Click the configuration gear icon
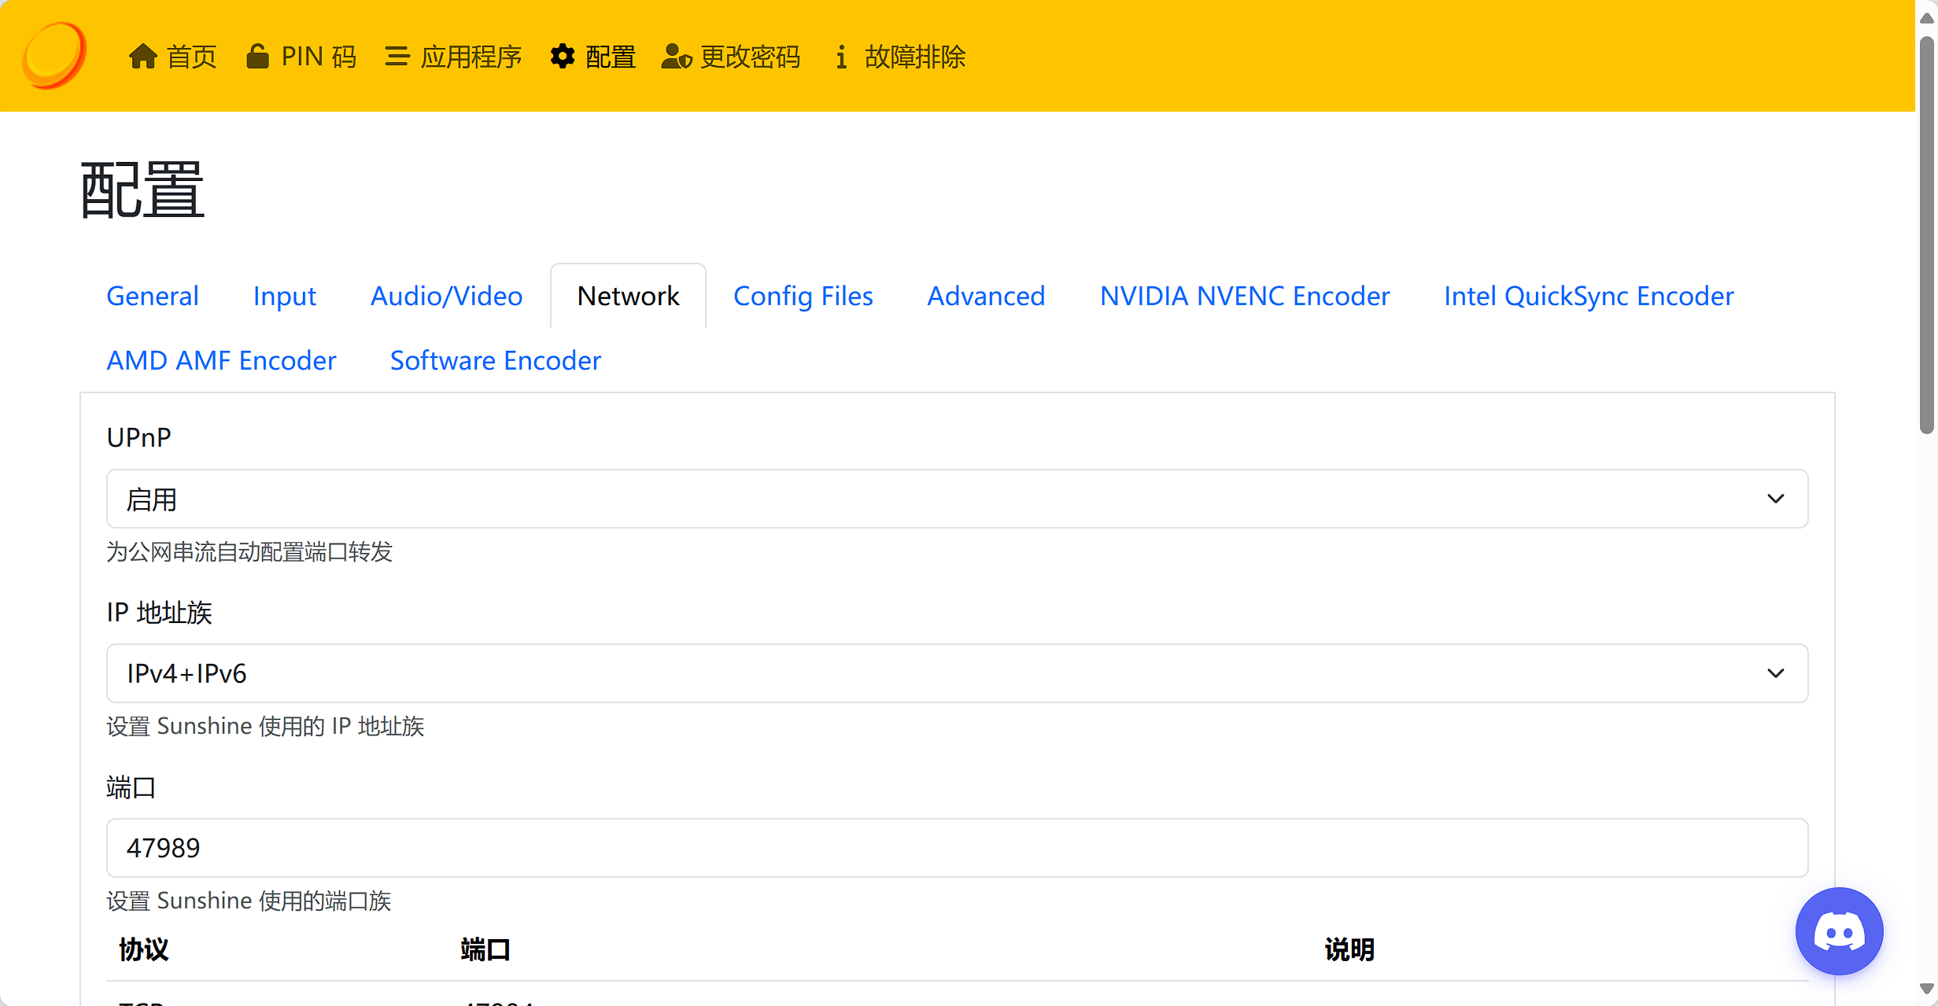 [x=563, y=57]
